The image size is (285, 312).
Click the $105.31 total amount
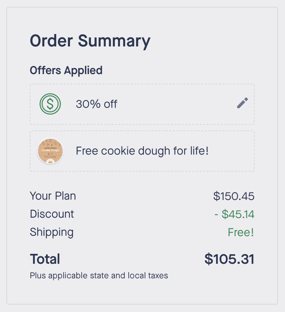(229, 259)
